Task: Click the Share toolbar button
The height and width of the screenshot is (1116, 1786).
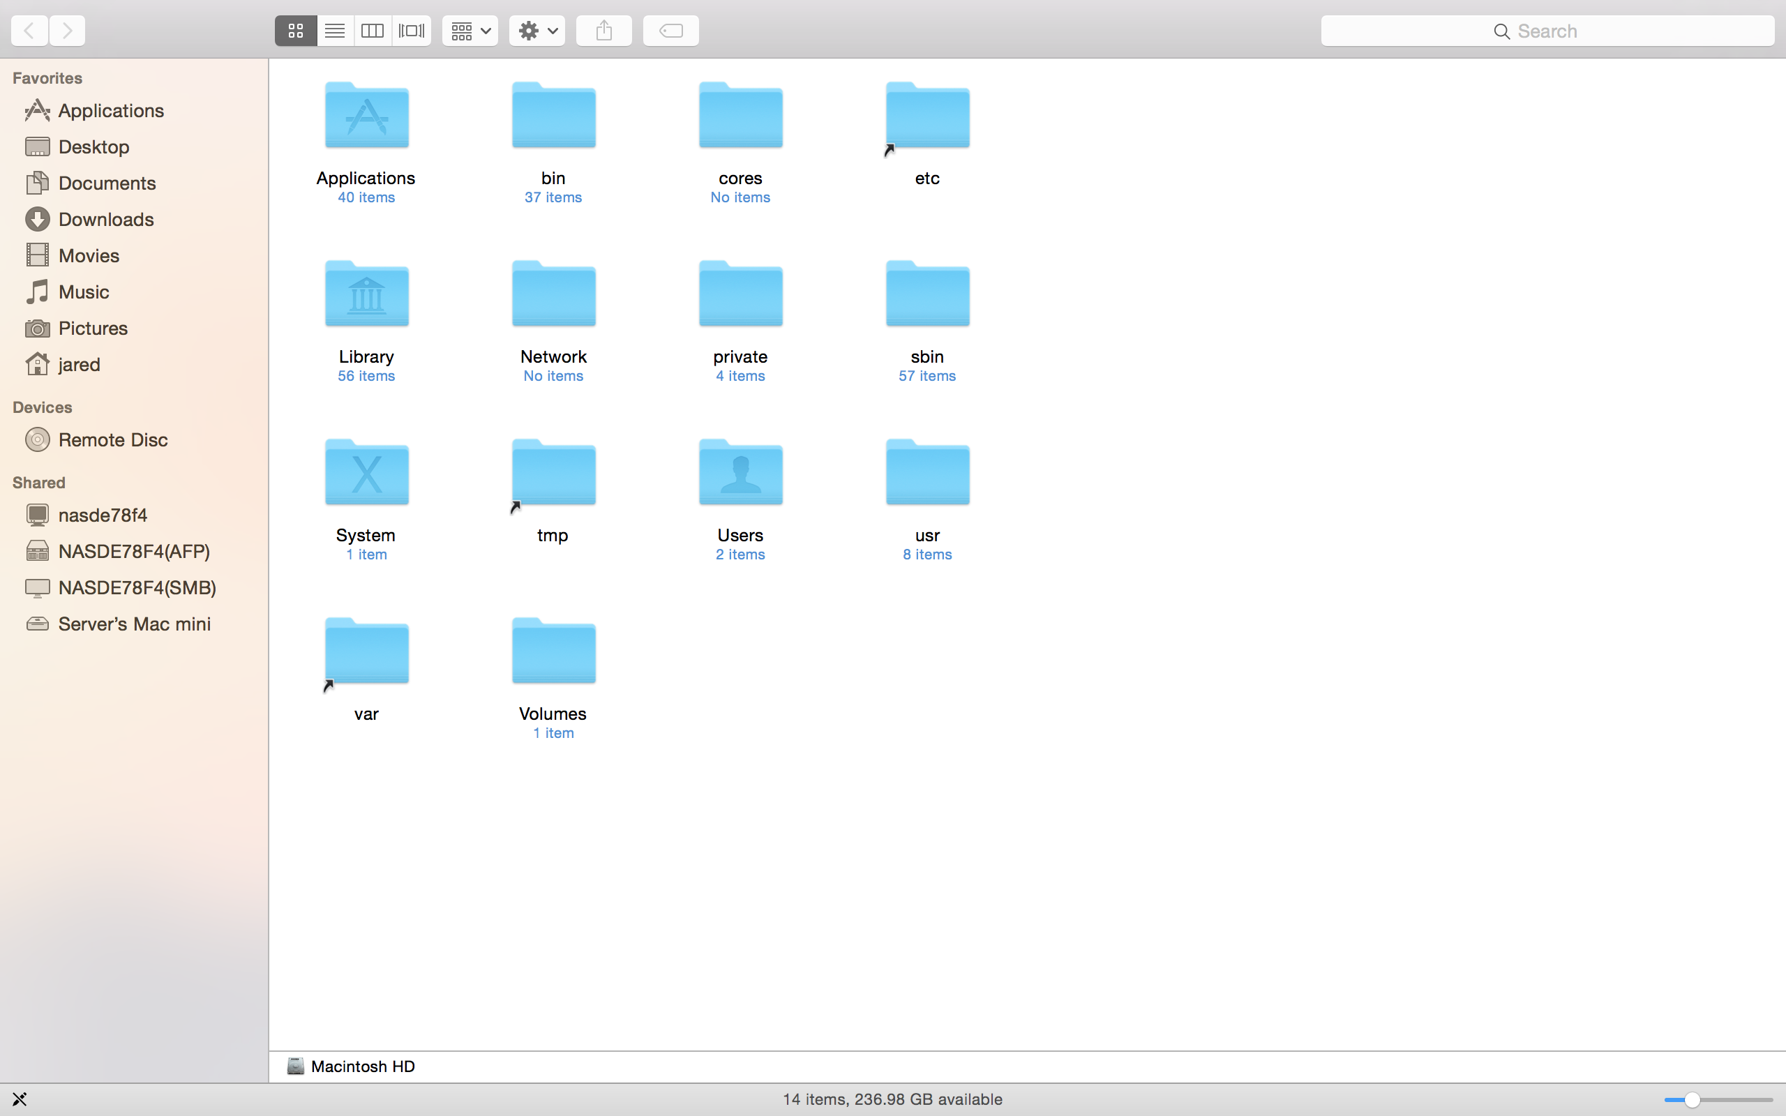Action: (604, 30)
